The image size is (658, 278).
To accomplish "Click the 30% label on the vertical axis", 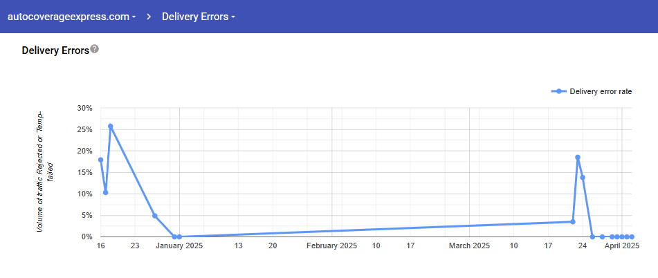I will [84, 108].
